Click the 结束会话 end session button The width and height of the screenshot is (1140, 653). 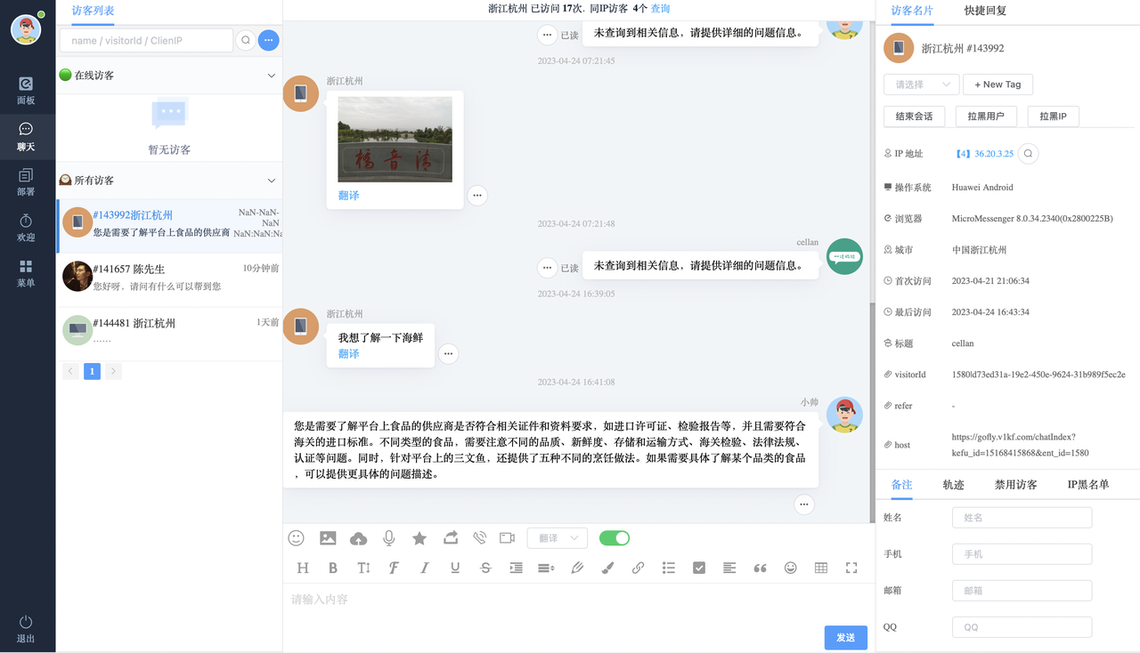pos(914,116)
